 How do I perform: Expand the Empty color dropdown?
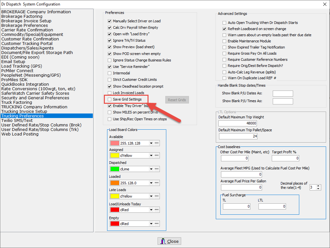coord(151,224)
